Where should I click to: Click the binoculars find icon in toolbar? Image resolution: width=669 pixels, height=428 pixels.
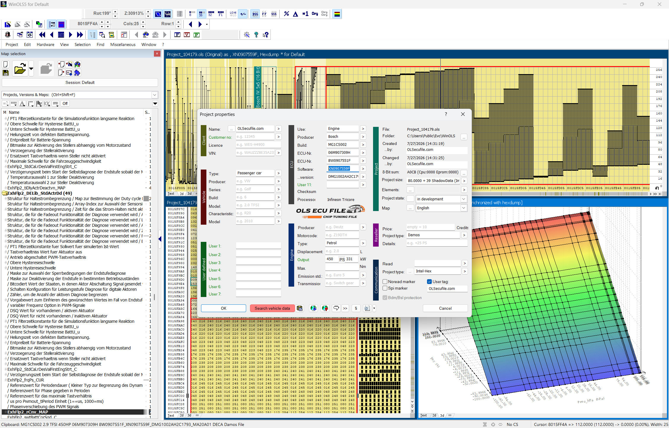(x=146, y=35)
